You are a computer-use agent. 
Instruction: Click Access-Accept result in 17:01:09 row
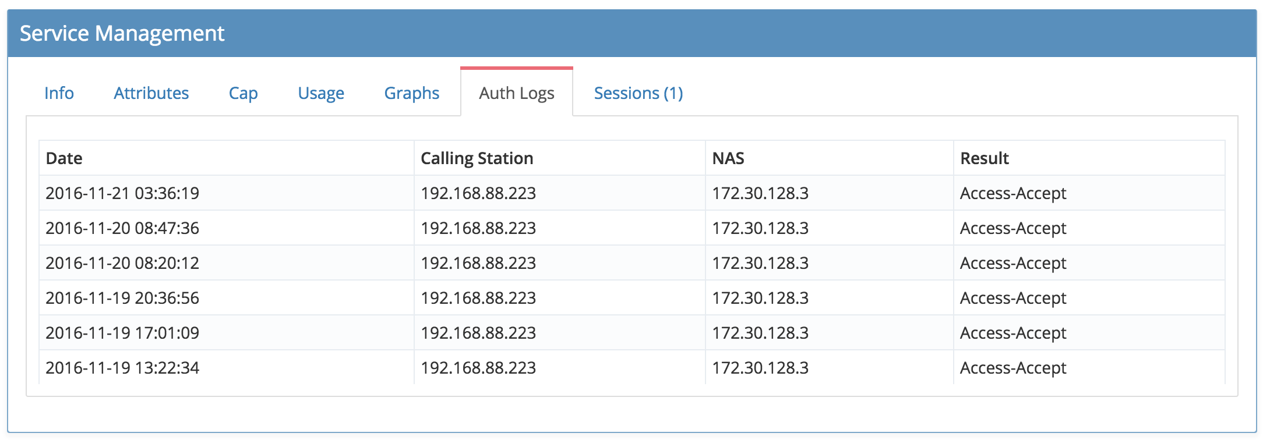(1013, 333)
